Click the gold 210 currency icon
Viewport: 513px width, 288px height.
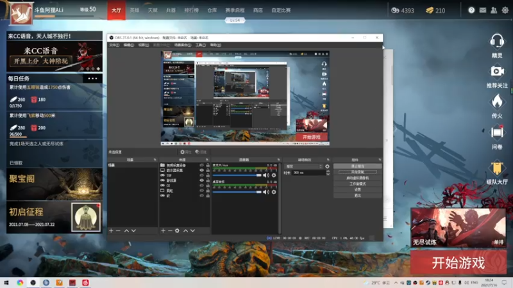point(430,10)
